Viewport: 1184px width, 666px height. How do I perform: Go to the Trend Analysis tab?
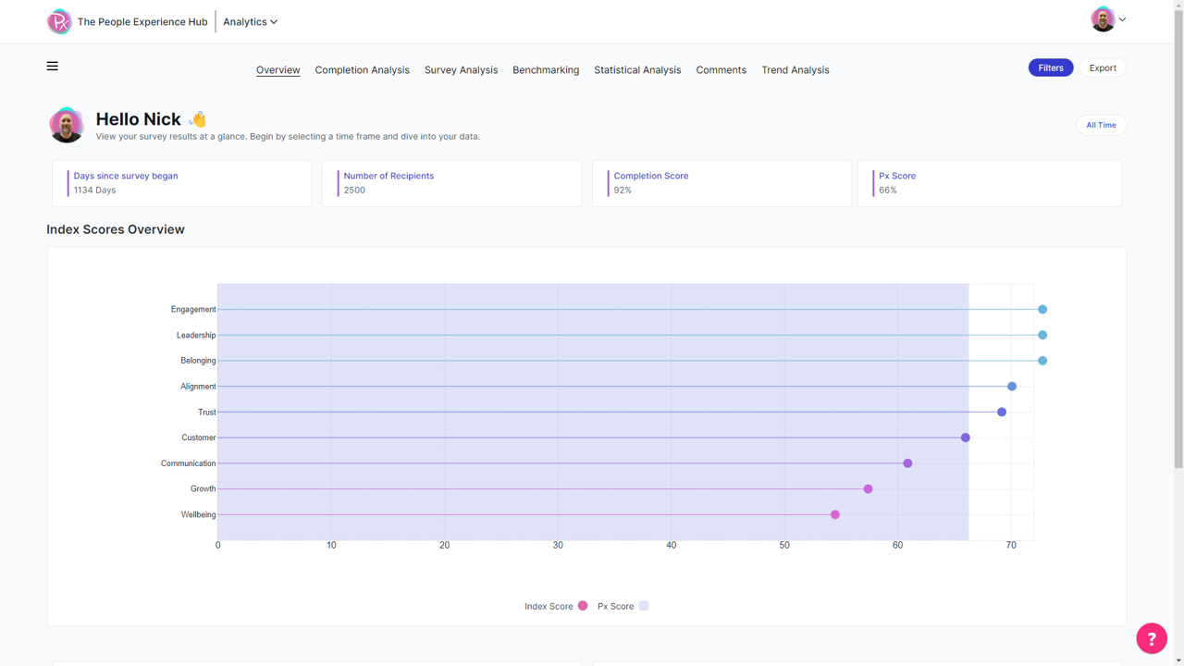point(795,70)
